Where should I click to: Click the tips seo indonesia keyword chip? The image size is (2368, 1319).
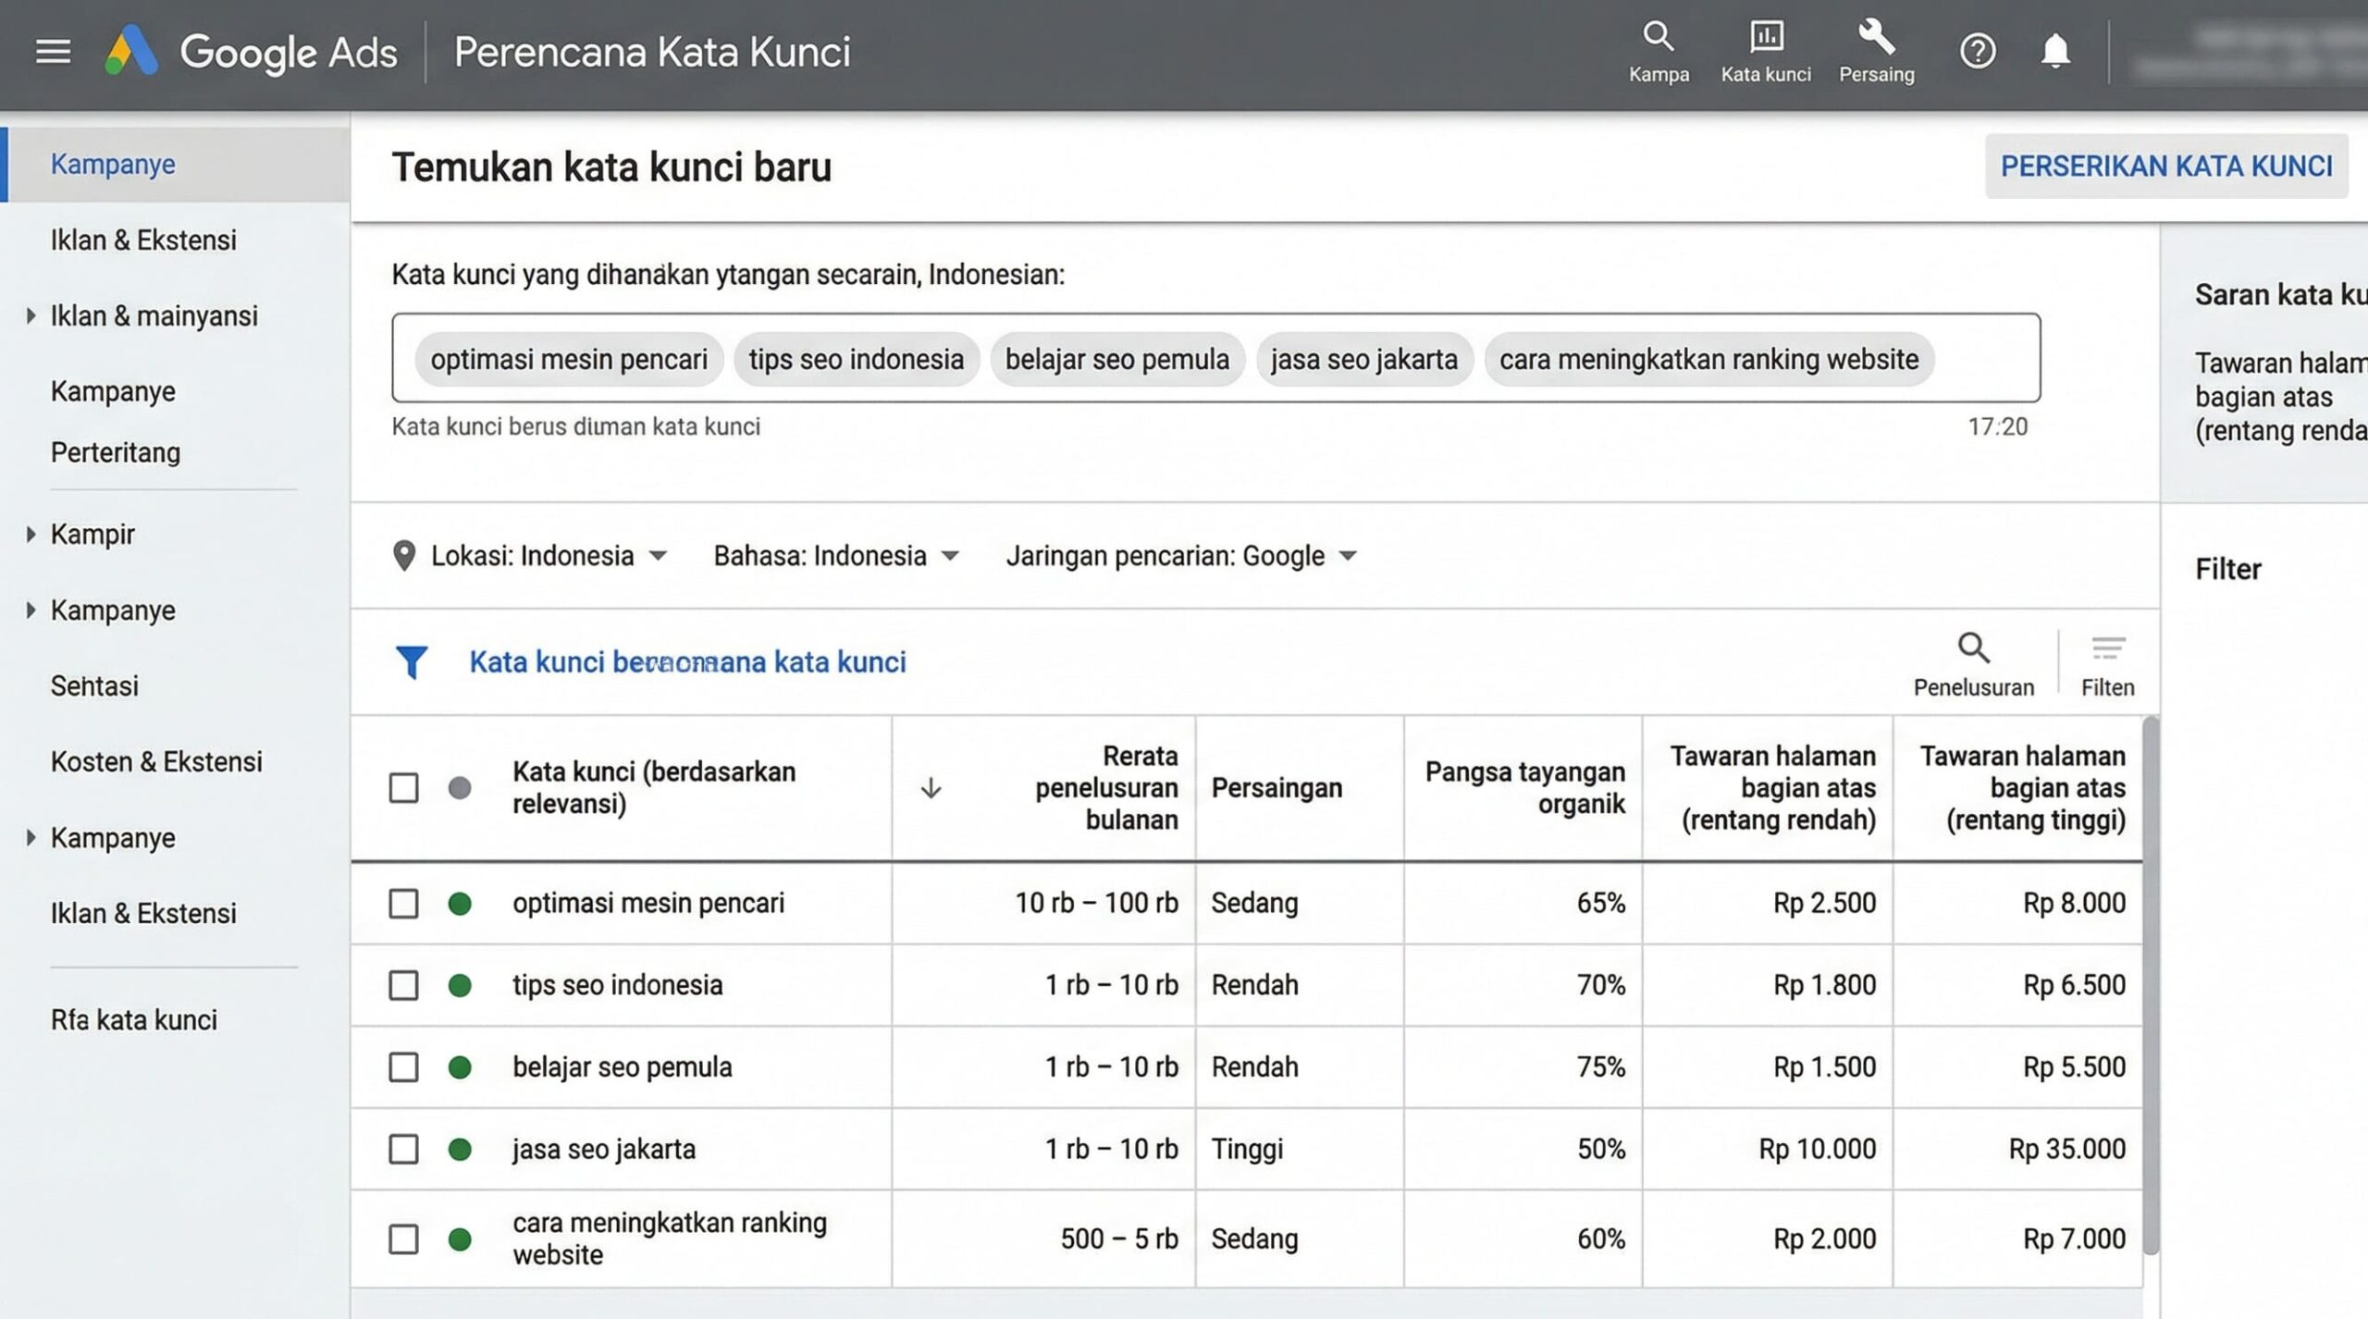pyautogui.click(x=857, y=359)
